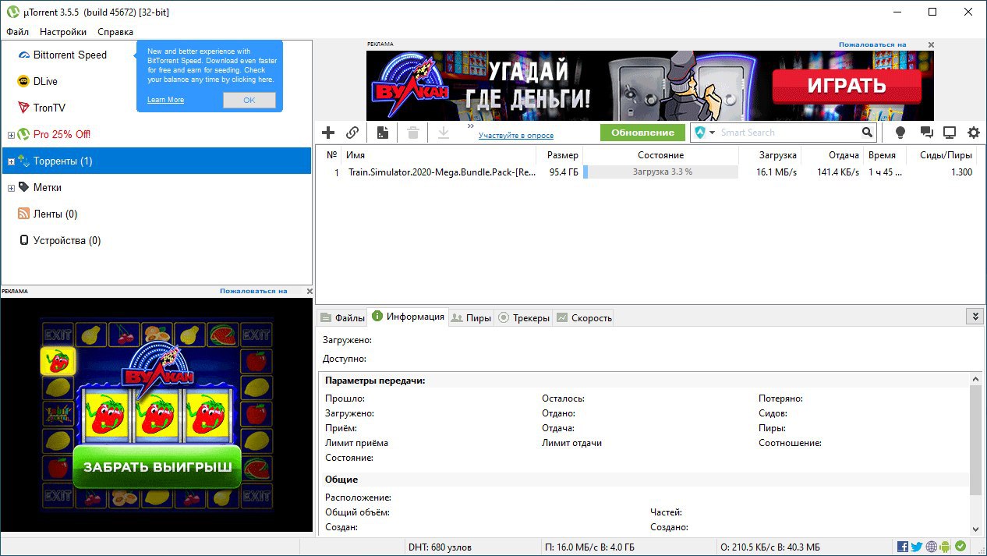Collapse the detail pane with chevron button

(x=974, y=316)
